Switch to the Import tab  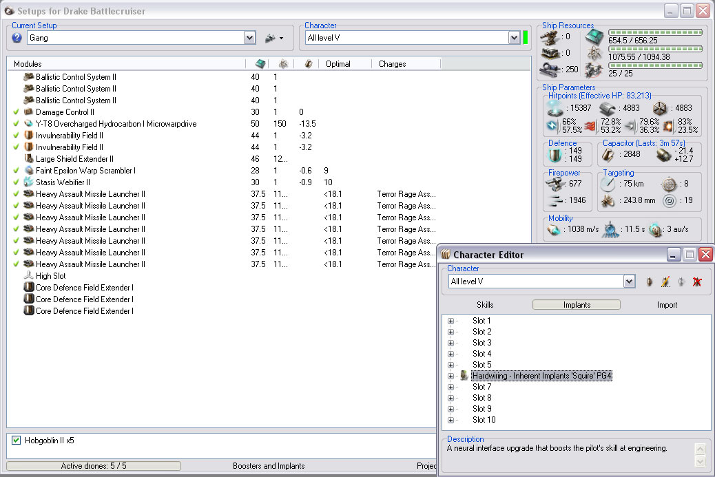tap(667, 305)
